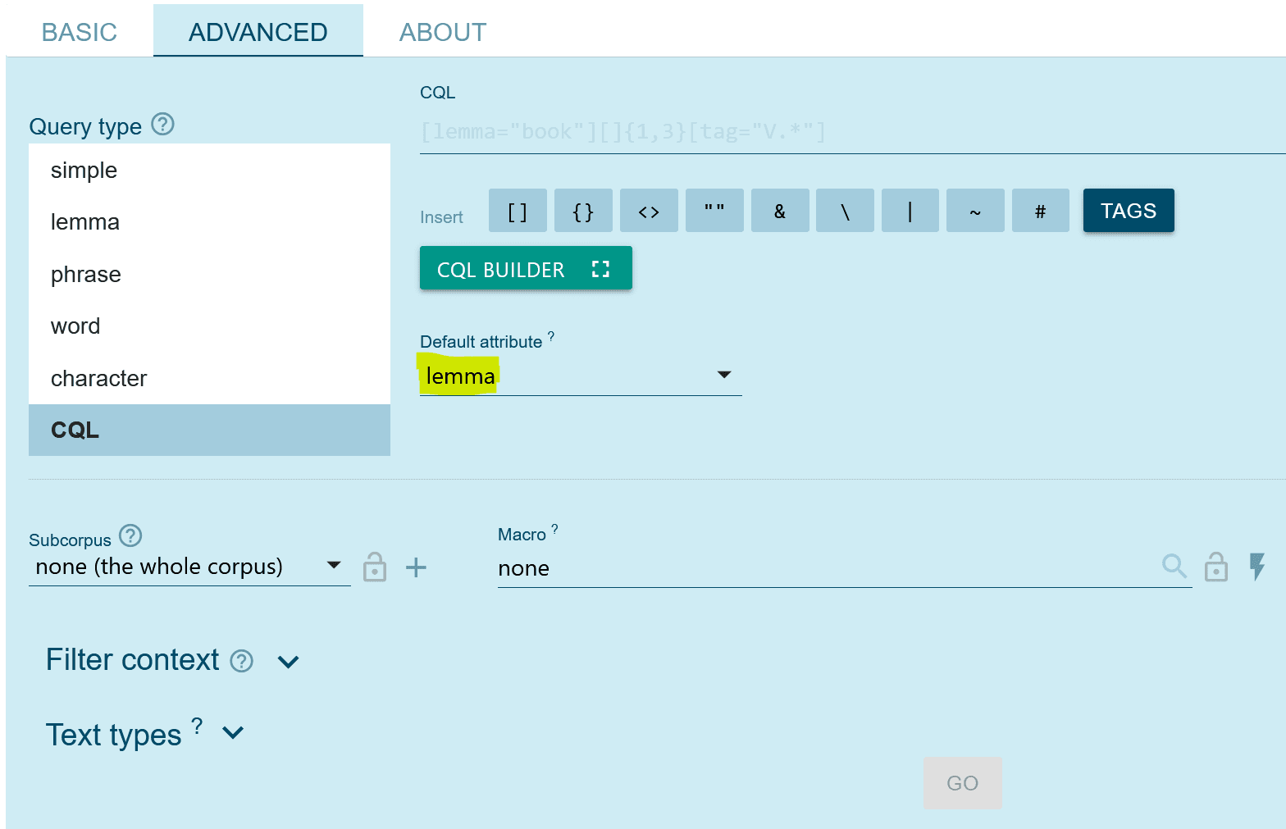This screenshot has width=1286, height=829.
Task: Toggle the lock icon next to Macro
Action: tap(1215, 567)
